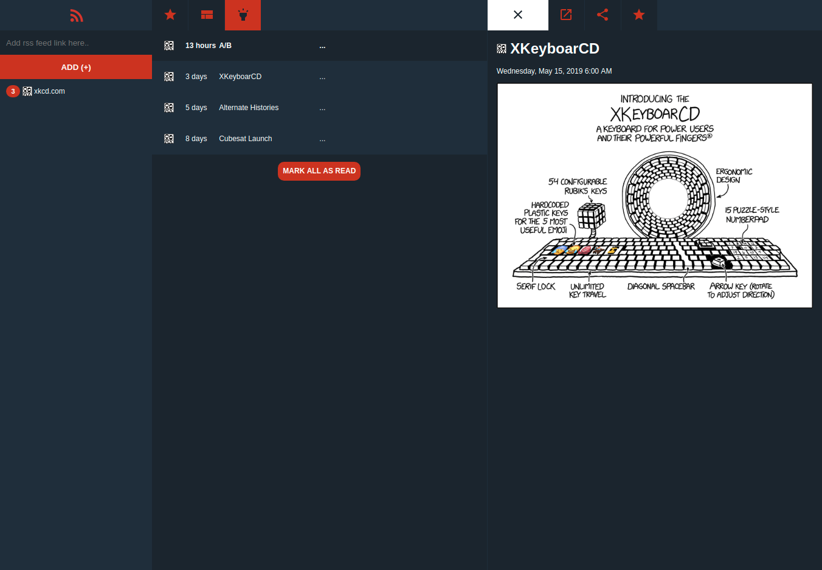Close the open article pane
The width and height of the screenshot is (822, 570).
tap(518, 15)
